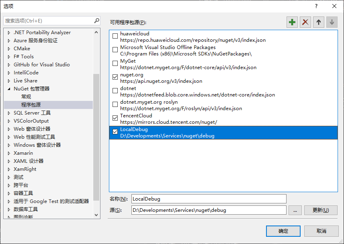Collapse the NuGet 包管理器 node
The width and height of the screenshot is (344, 244).
9,89
